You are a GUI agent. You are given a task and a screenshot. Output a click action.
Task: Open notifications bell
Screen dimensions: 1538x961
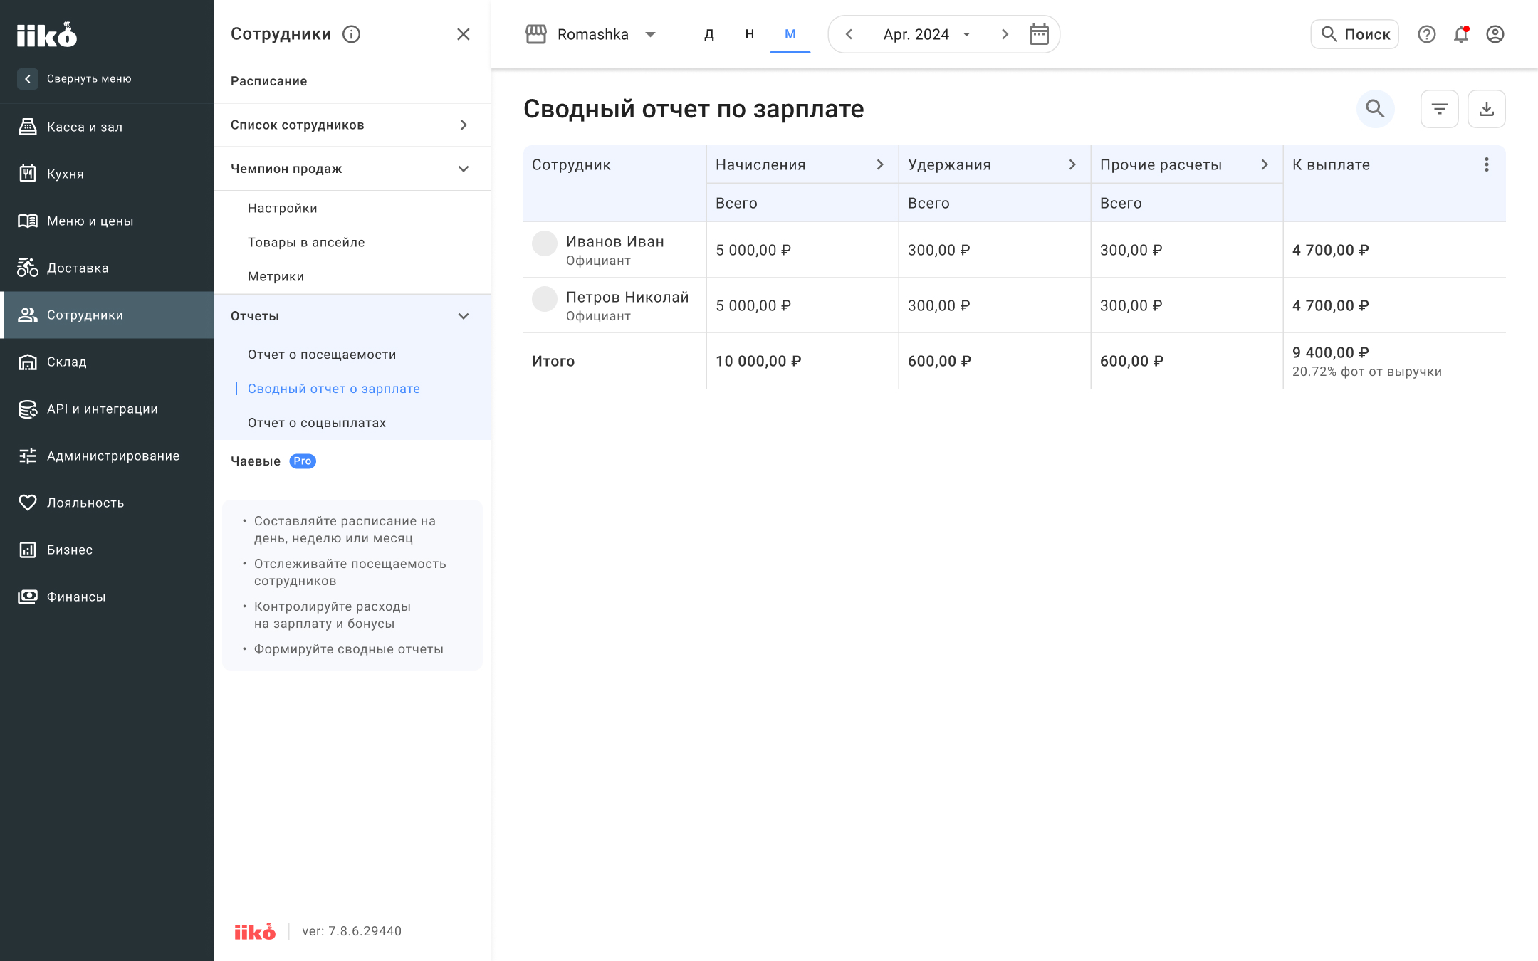click(1461, 34)
